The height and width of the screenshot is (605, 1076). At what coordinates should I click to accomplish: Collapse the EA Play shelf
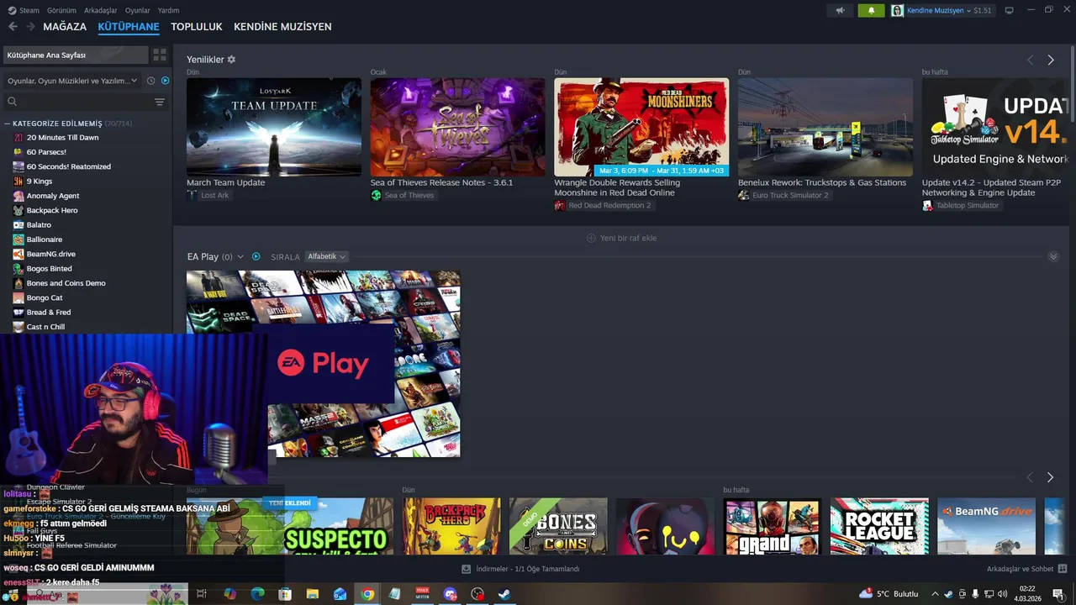coord(1053,256)
